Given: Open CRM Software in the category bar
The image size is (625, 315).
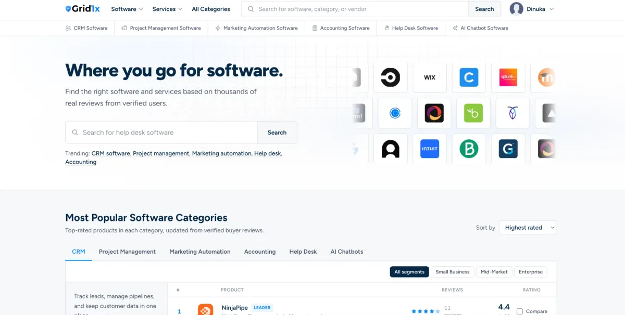Looking at the screenshot, I should (x=86, y=28).
